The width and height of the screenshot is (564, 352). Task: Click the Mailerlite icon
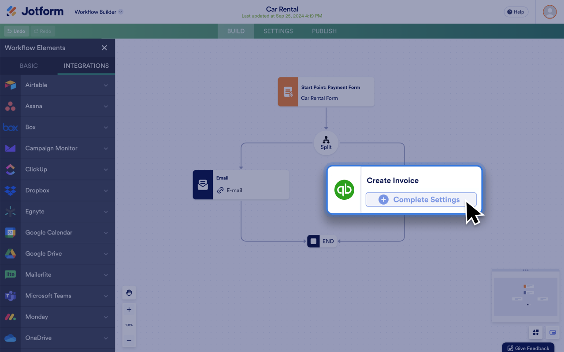point(10,275)
